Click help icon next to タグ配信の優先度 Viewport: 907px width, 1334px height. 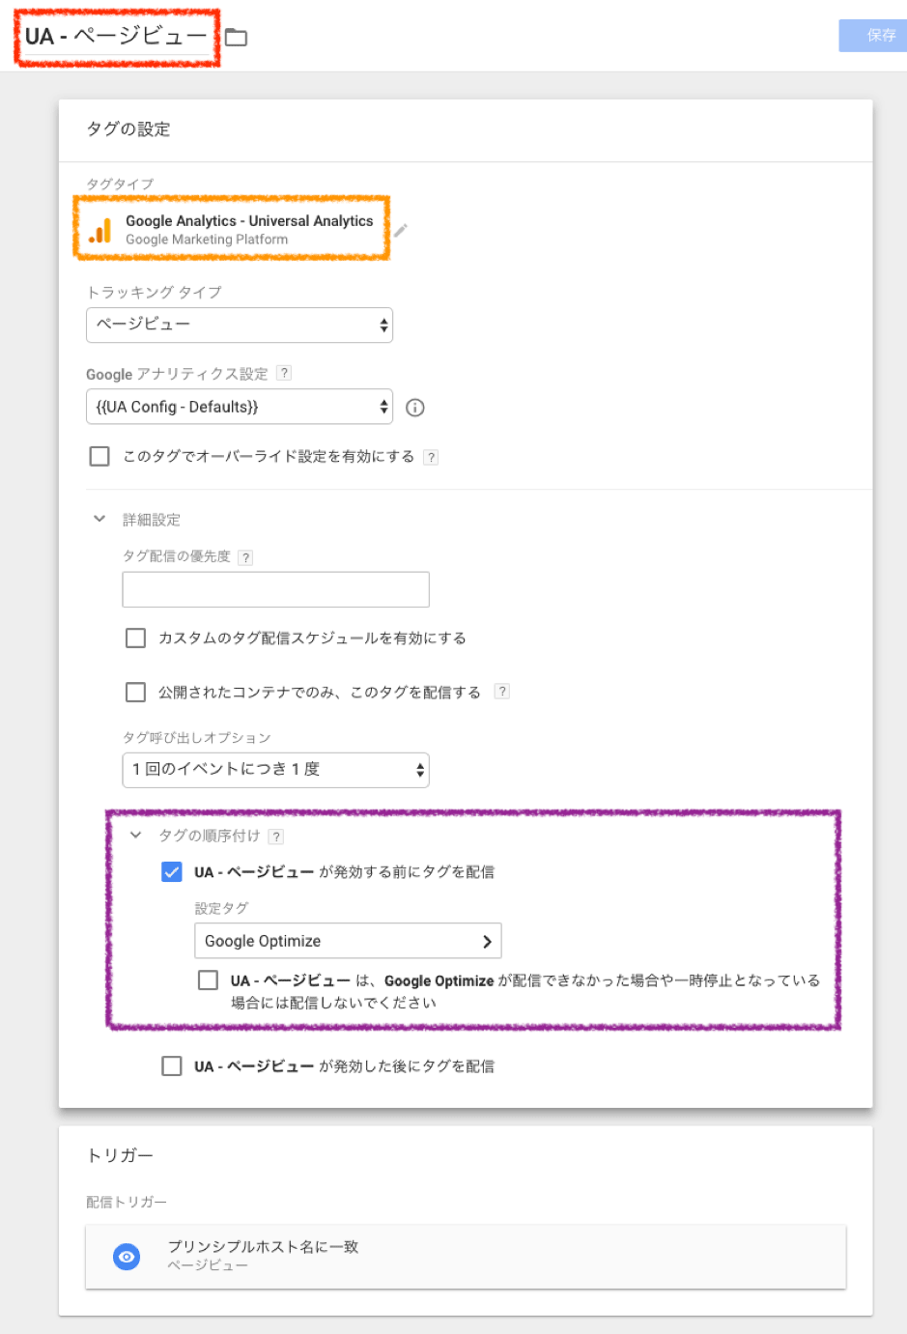click(x=245, y=557)
